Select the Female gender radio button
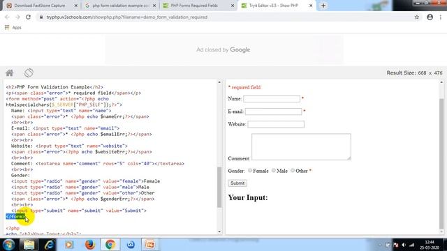447x251 pixels. pos(250,170)
